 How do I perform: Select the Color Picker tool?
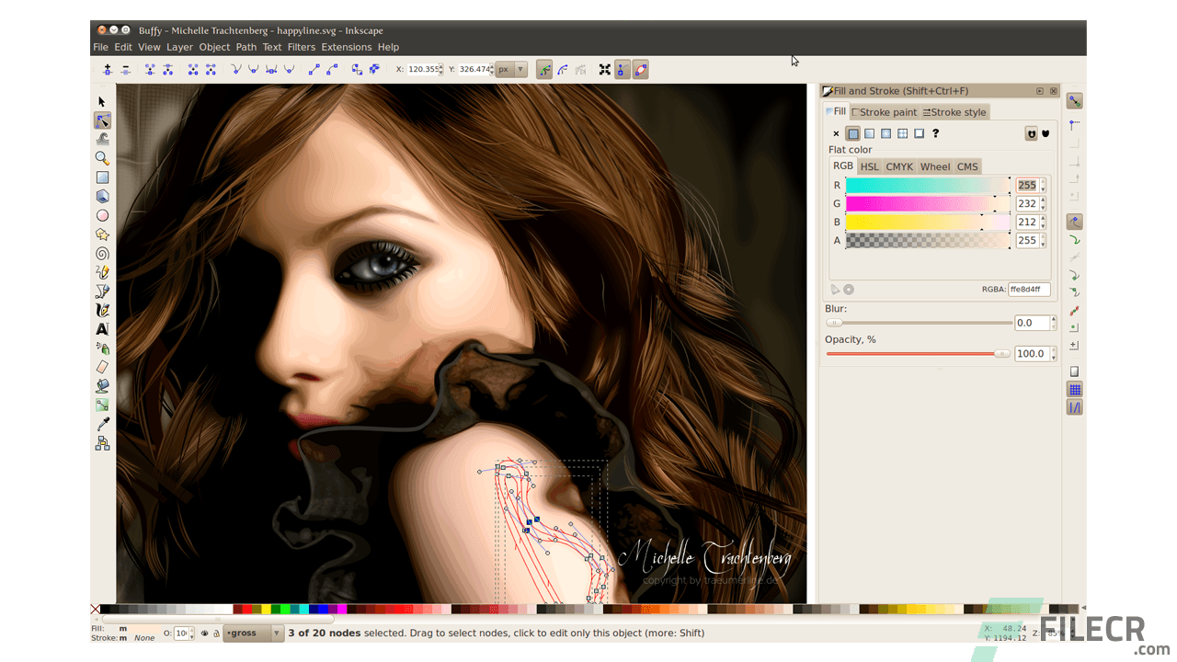[102, 424]
